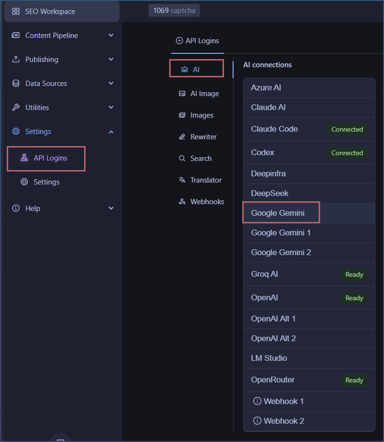The height and width of the screenshot is (442, 384).
Task: Expand the Data Sources chevron
Action: coord(111,83)
